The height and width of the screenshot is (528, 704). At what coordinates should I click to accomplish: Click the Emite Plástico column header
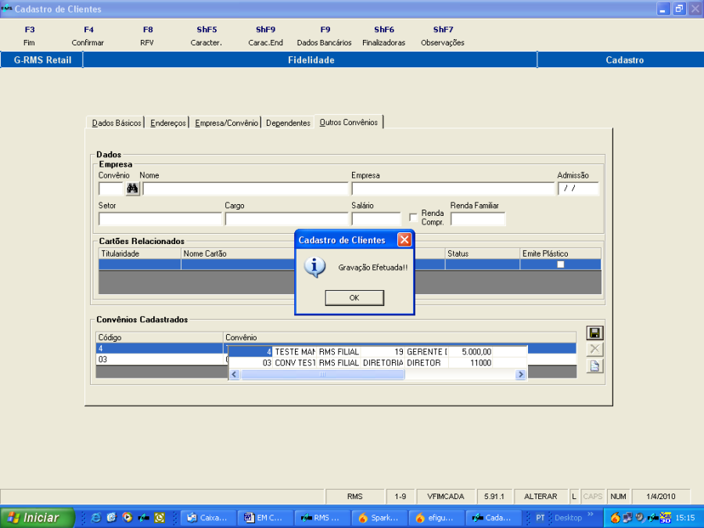pos(560,253)
